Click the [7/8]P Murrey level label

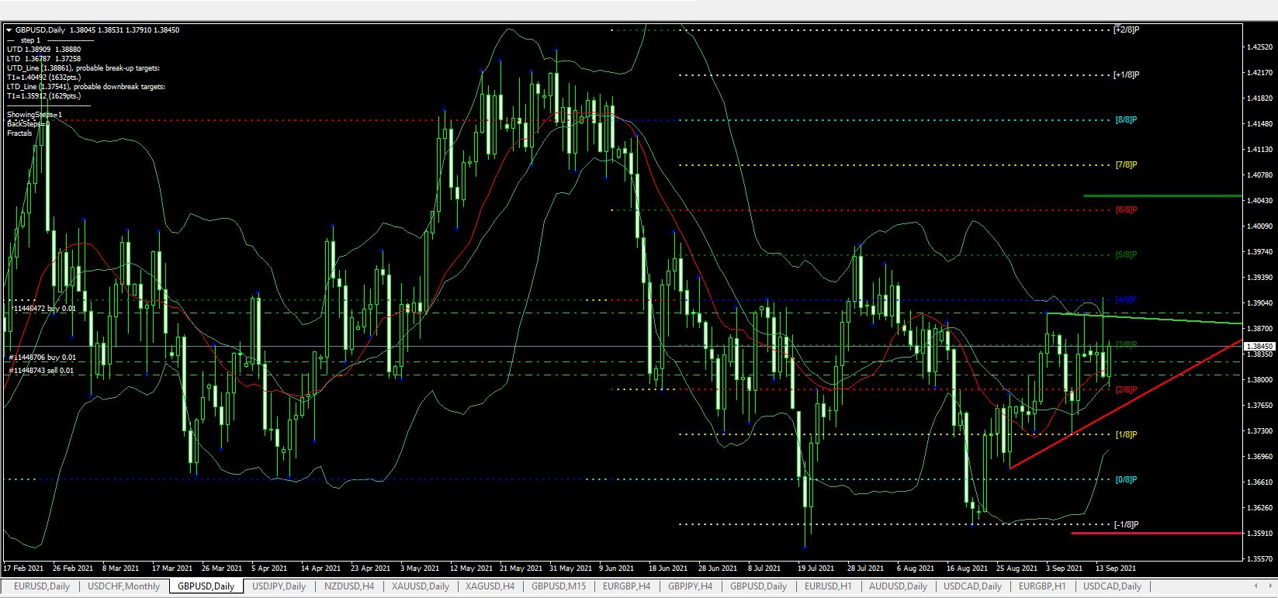click(1126, 165)
